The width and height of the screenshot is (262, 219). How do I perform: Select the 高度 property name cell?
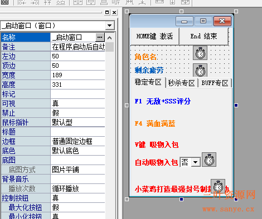pyautogui.click(x=26, y=84)
